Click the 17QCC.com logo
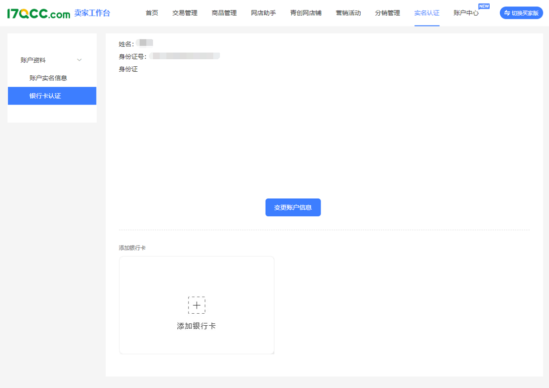The width and height of the screenshot is (549, 388). [x=39, y=14]
